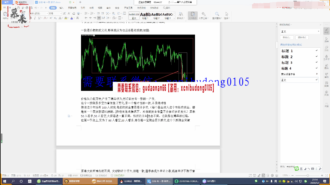Viewport: 330px width, 185px height.
Task: Apply the 标题 1 style from list
Action: [x=299, y=51]
